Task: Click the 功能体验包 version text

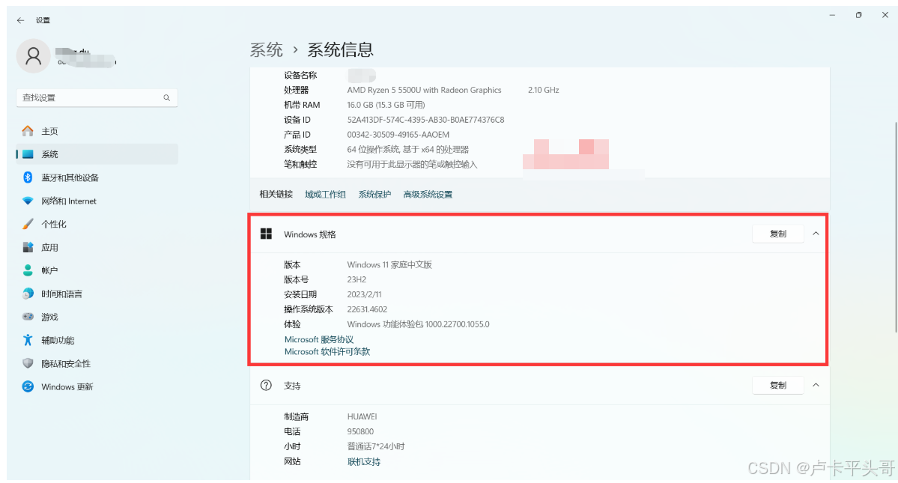Action: [418, 324]
